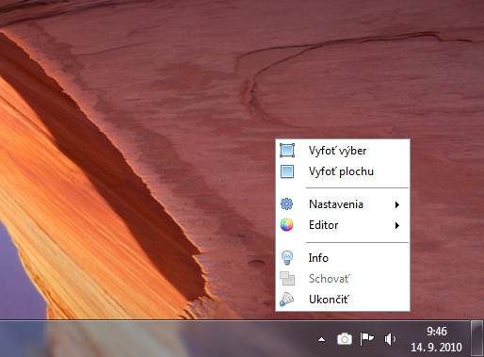Click the camera icon in the system tray
Image resolution: width=484 pixels, height=357 pixels.
pos(345,339)
